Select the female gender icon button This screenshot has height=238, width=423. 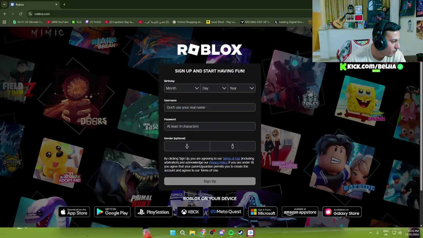pos(187,146)
